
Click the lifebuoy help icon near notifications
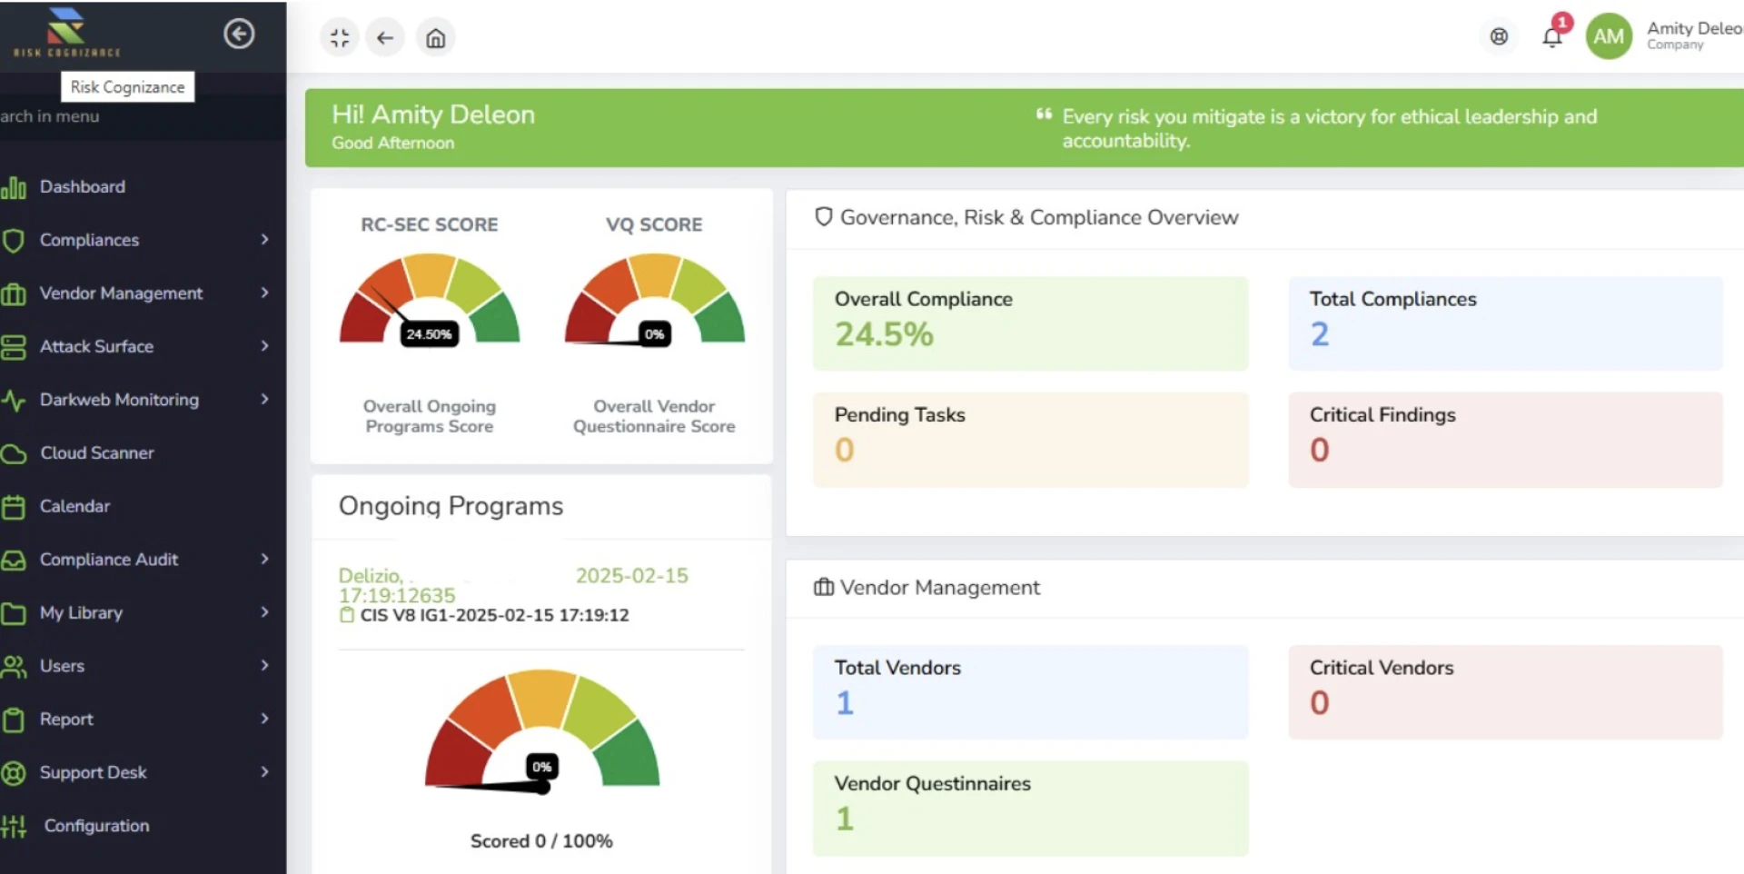(x=1499, y=36)
